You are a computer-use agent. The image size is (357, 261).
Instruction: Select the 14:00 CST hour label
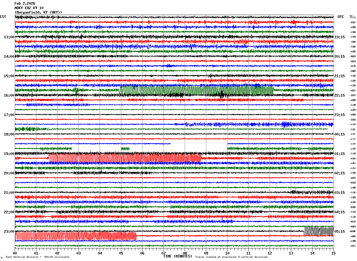9,57
